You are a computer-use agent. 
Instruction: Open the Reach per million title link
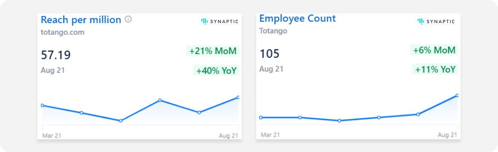coord(81,19)
